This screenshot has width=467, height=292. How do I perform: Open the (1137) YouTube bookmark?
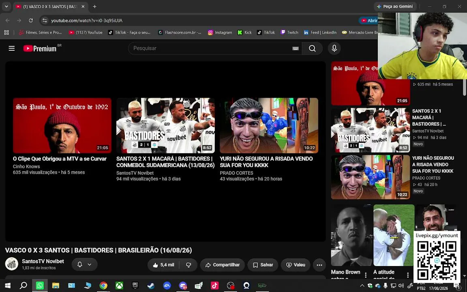coord(86,32)
